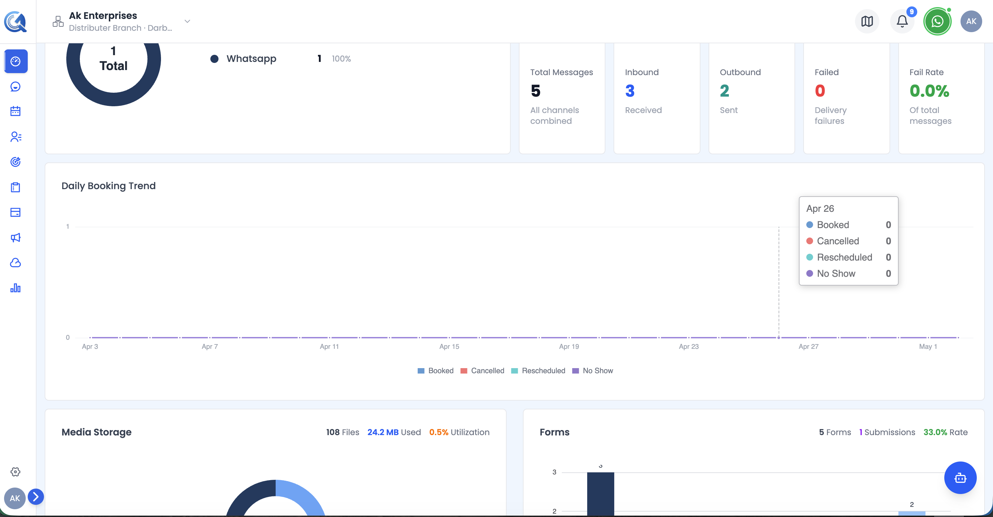
Task: Click the Failed card value 0
Action: tap(820, 91)
